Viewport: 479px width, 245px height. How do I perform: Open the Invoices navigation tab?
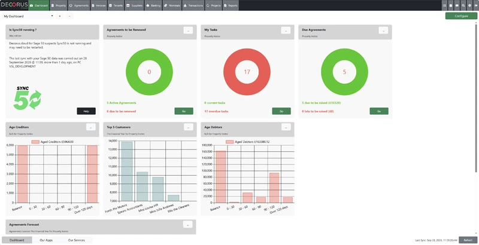(x=99, y=5)
